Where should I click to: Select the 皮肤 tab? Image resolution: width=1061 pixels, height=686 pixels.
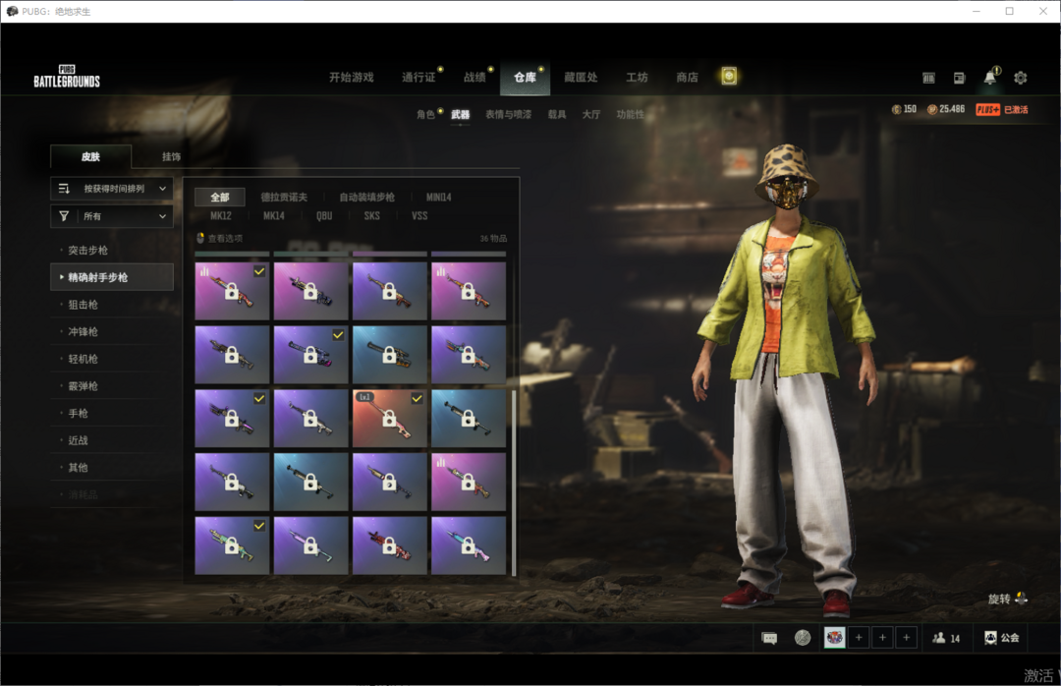[x=90, y=156]
